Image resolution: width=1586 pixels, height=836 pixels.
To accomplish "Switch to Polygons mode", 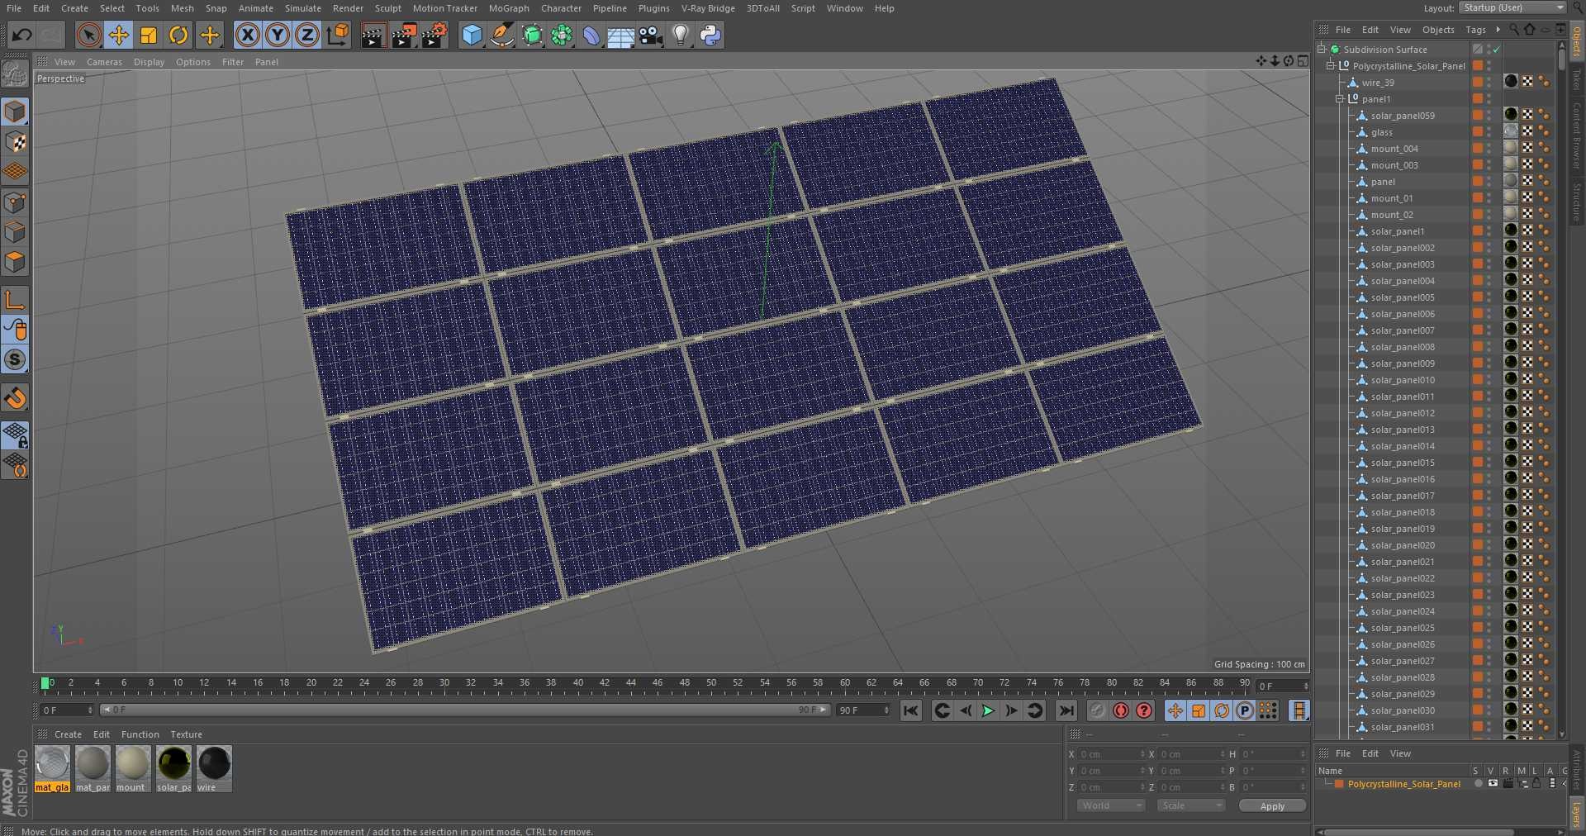I will point(15,262).
